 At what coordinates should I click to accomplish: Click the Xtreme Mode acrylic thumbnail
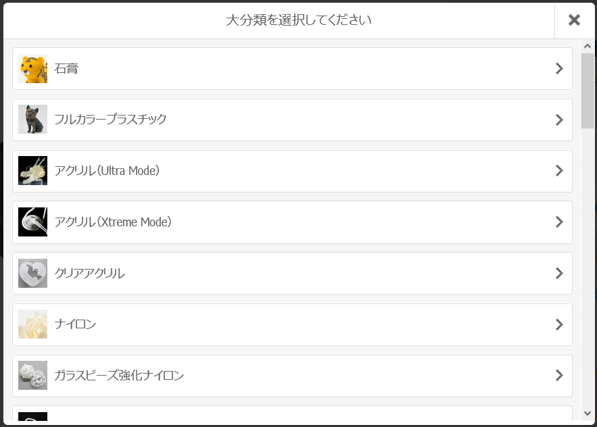tap(32, 222)
